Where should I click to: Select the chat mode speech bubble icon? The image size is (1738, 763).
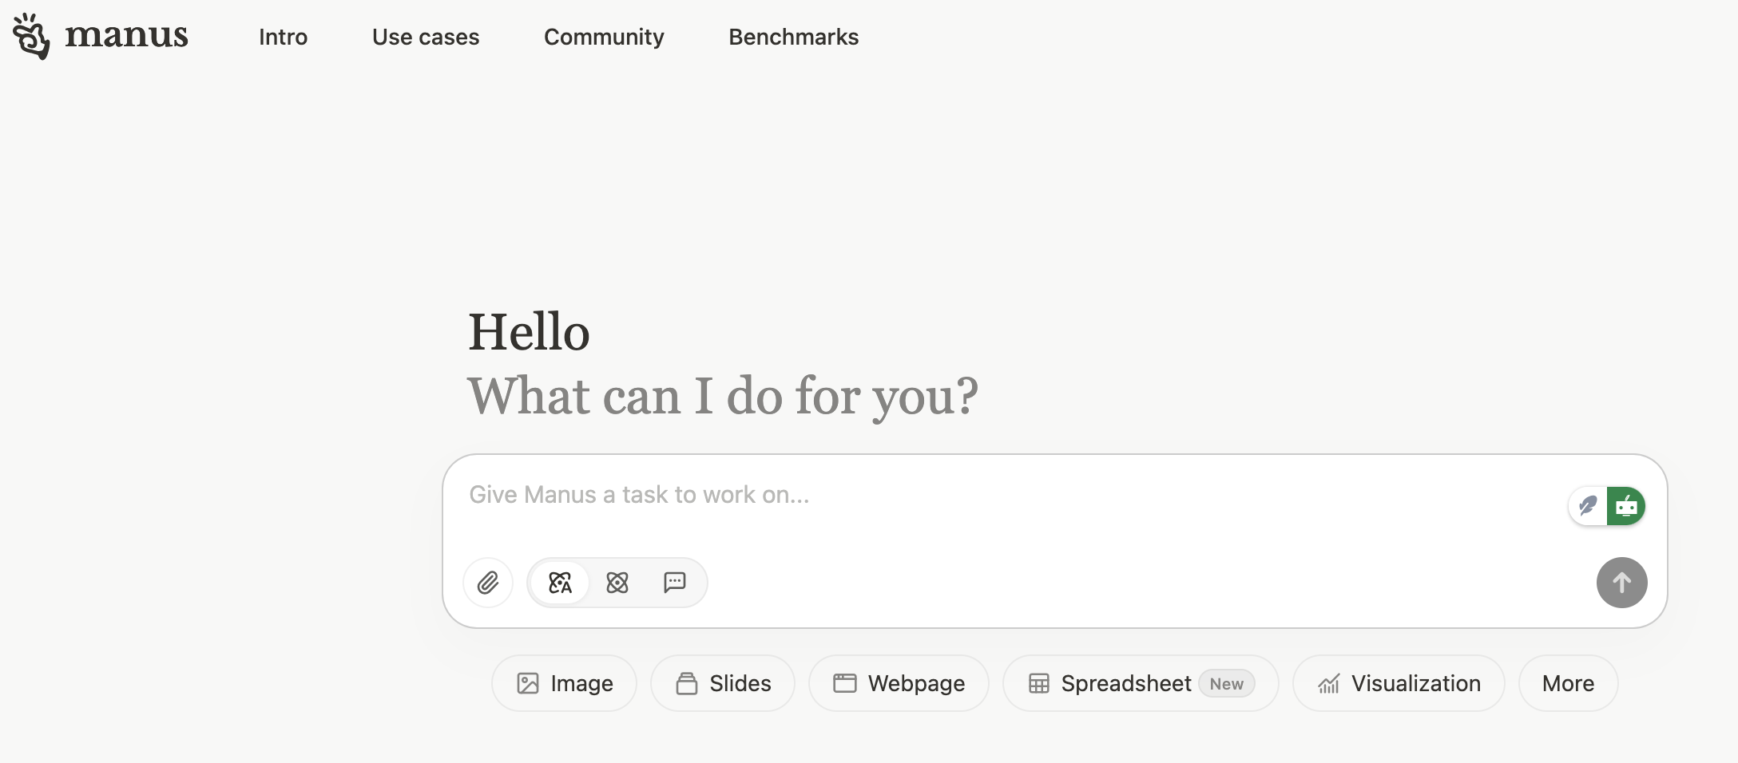675,583
